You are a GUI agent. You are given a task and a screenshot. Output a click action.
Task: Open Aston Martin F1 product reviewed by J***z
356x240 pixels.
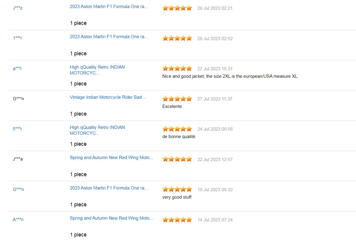109,7
